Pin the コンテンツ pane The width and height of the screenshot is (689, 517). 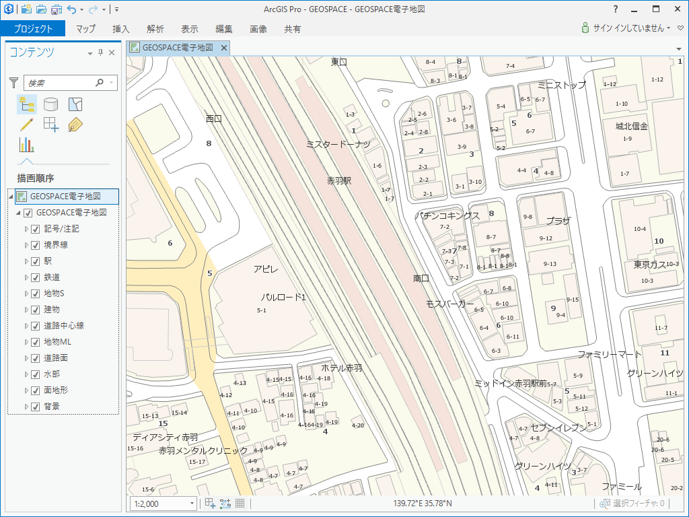pos(101,53)
